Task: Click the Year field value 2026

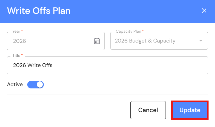Action: pos(20,41)
